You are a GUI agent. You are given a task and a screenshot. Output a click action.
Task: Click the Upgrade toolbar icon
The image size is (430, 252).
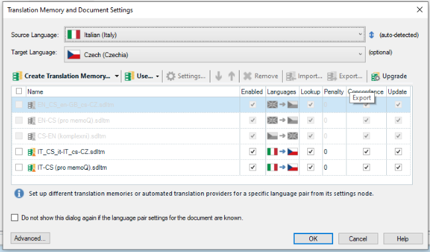tap(376, 76)
